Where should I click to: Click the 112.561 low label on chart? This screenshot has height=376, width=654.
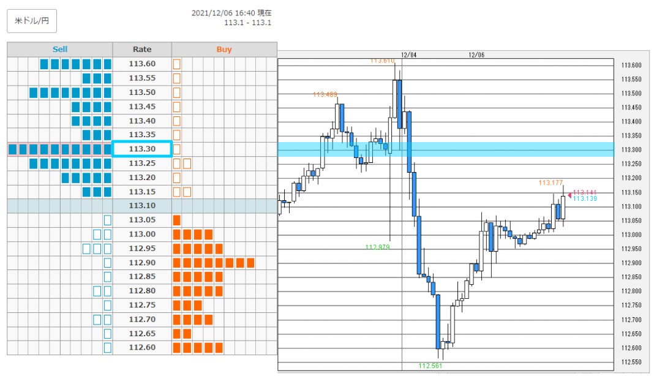[430, 366]
